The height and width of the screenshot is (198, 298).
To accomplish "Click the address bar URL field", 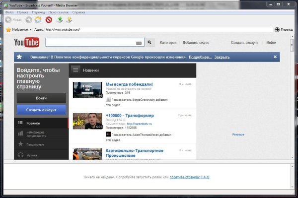I will 159,30.
